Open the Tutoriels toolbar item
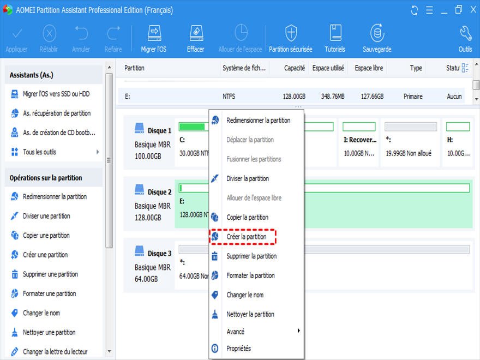This screenshot has width=480, height=360. pos(335,39)
